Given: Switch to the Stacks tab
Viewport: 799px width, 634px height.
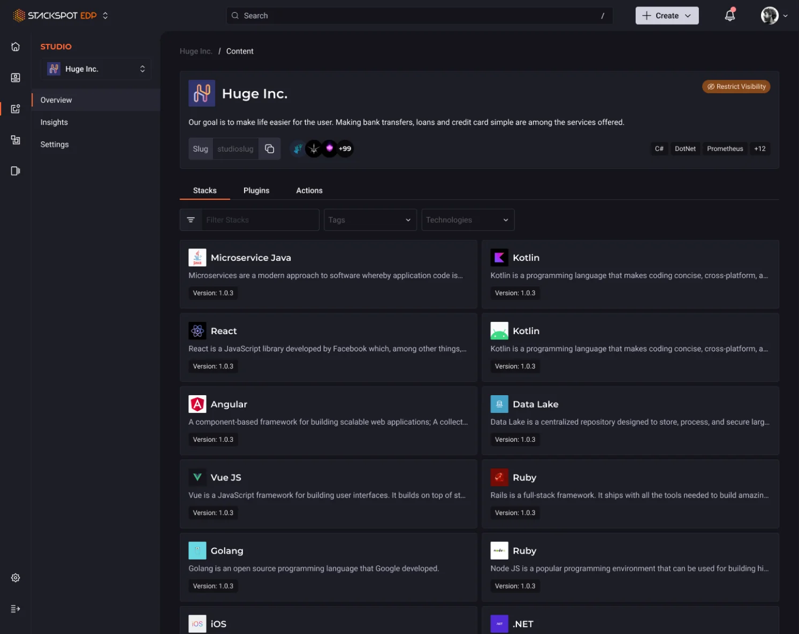Looking at the screenshot, I should [205, 191].
